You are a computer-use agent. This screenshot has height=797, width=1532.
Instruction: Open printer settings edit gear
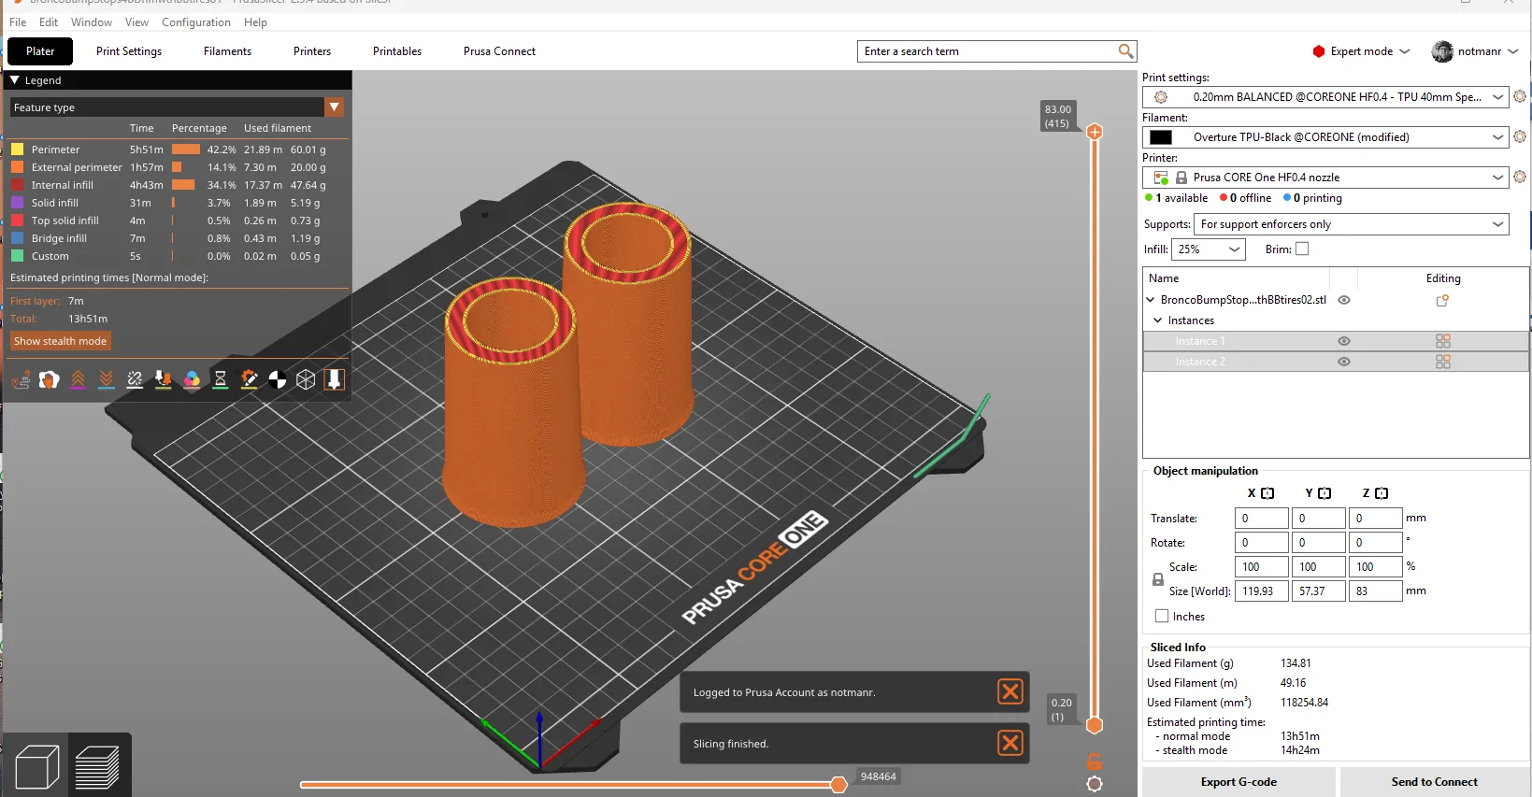[1520, 177]
